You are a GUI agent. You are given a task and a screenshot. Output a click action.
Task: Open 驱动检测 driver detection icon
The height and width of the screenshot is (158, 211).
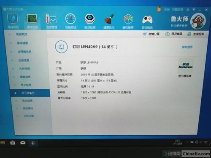pyautogui.click(x=90, y=21)
